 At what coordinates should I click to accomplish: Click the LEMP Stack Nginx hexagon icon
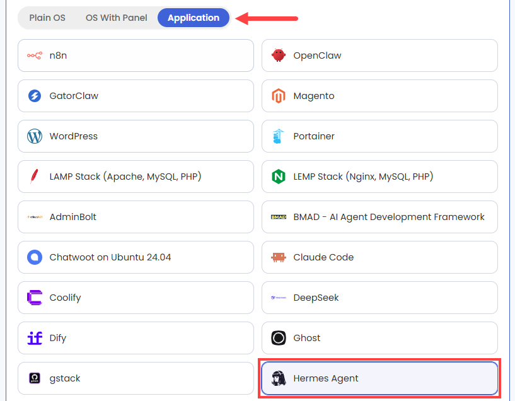(279, 177)
